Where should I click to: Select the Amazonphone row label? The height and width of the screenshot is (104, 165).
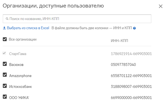click(x=20, y=76)
